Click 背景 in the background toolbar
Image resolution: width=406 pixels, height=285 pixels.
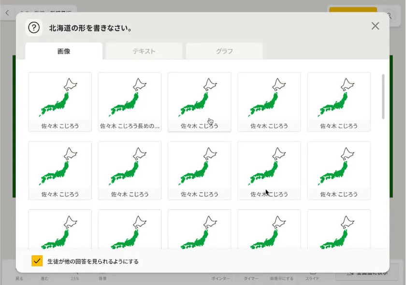click(x=102, y=278)
